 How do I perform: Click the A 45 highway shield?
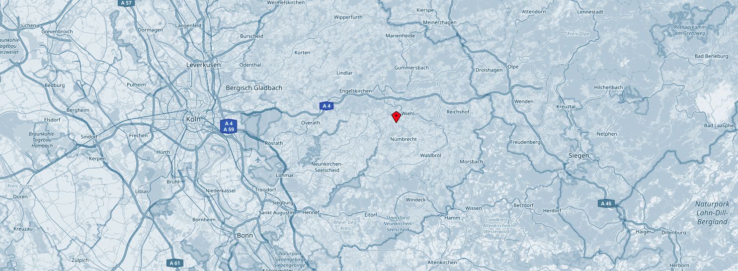(x=606, y=203)
